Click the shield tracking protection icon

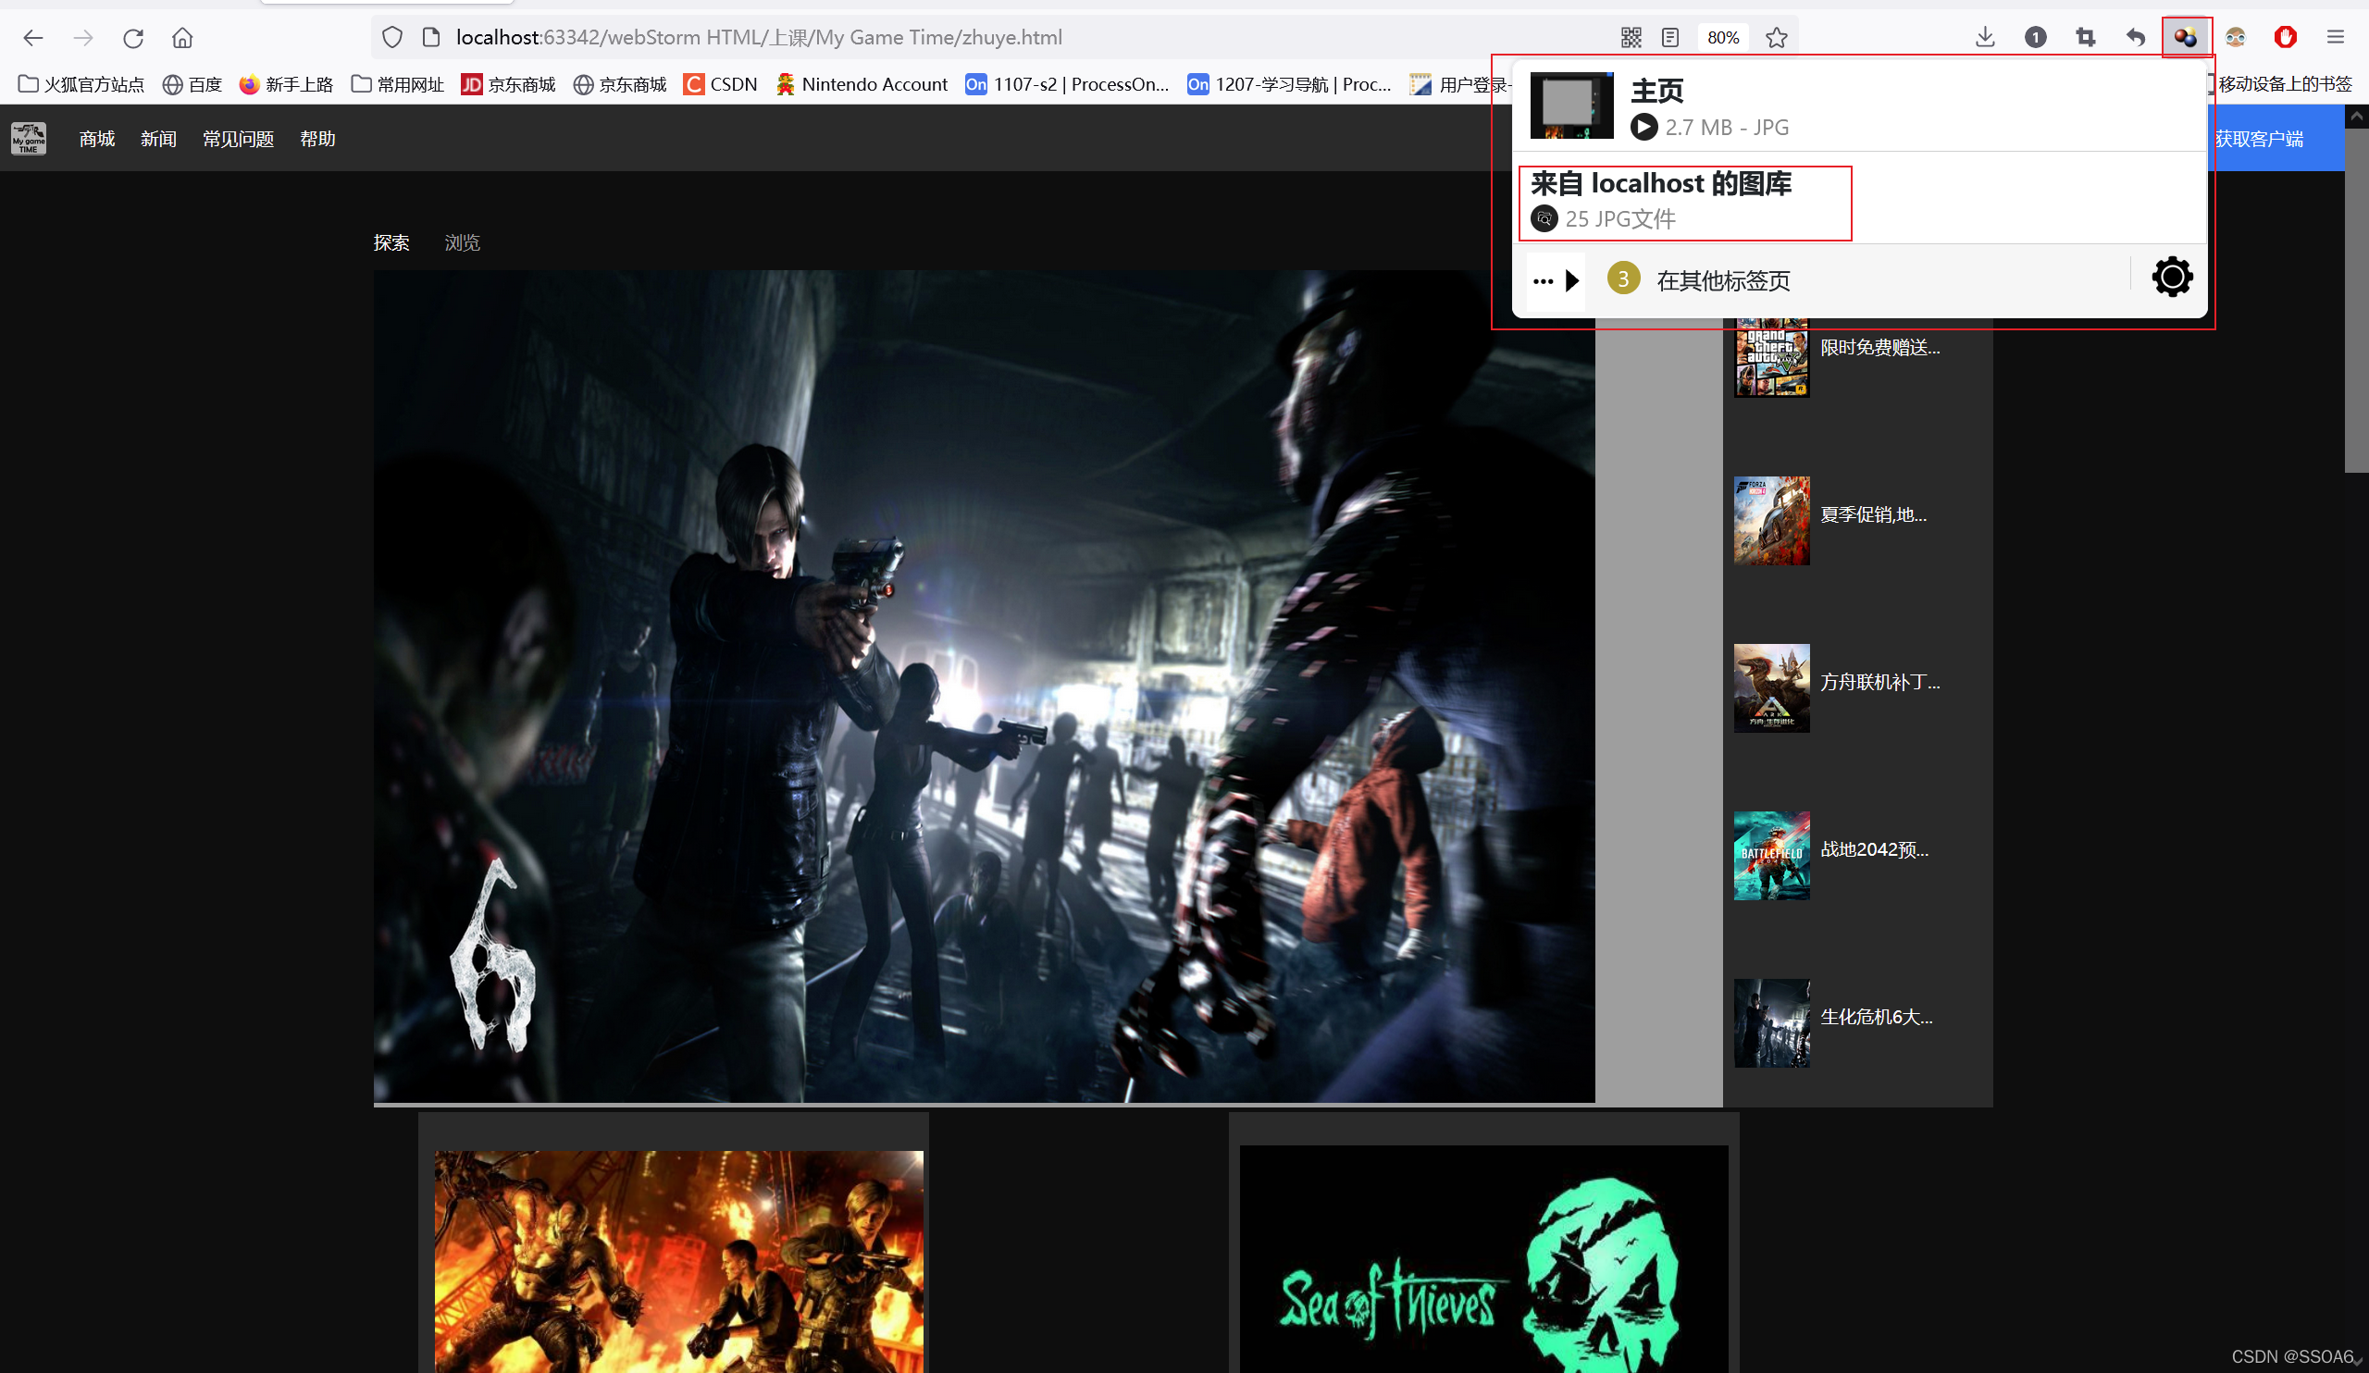[x=392, y=38]
